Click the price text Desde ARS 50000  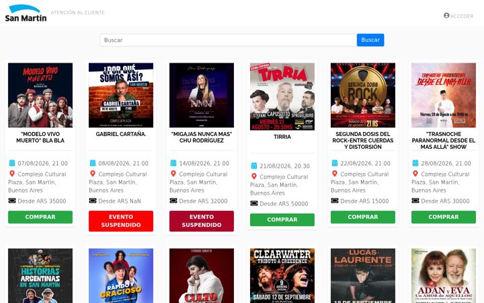click(284, 204)
